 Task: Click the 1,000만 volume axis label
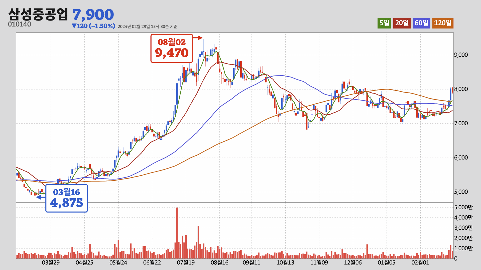click(463, 248)
